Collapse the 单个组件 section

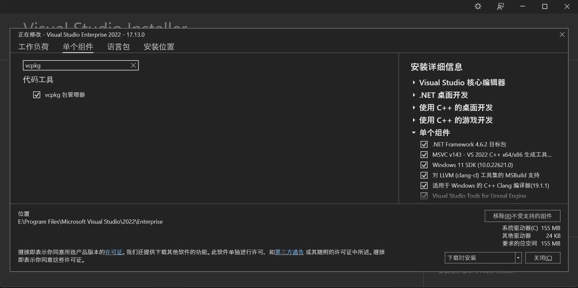pyautogui.click(x=414, y=133)
